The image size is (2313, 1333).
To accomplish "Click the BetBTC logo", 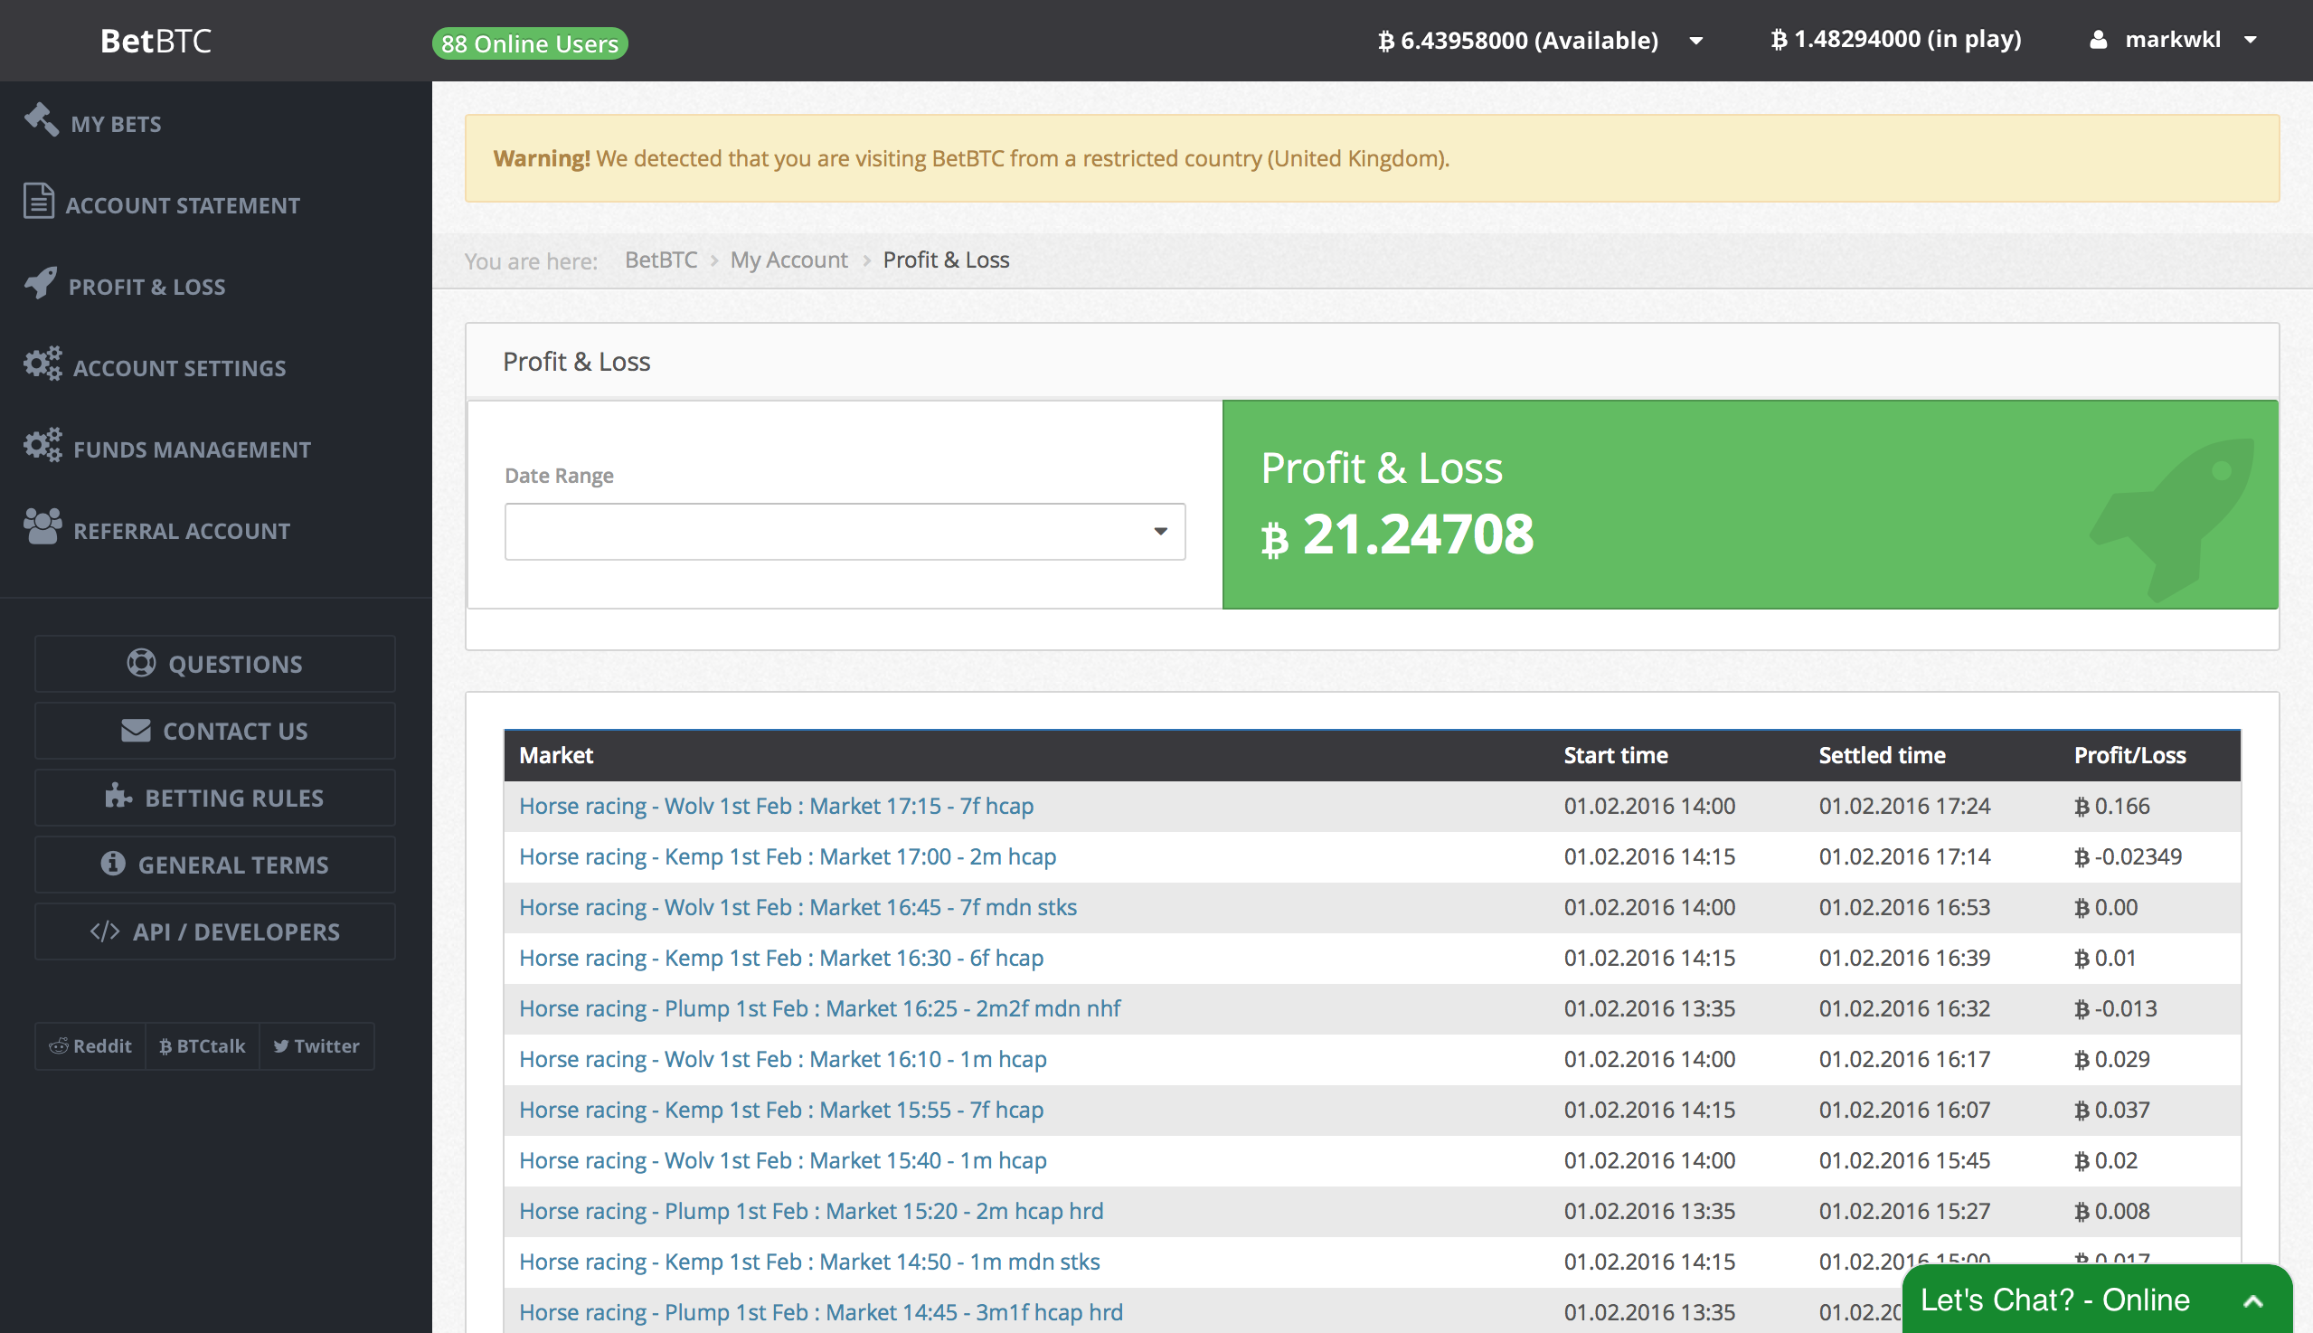I will pos(156,41).
